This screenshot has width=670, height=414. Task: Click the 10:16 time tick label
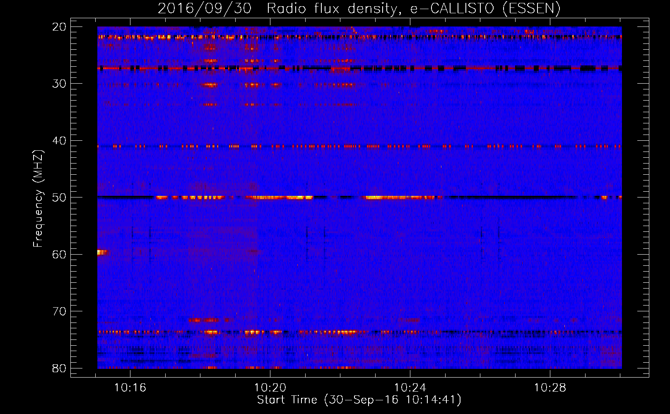[x=130, y=388]
